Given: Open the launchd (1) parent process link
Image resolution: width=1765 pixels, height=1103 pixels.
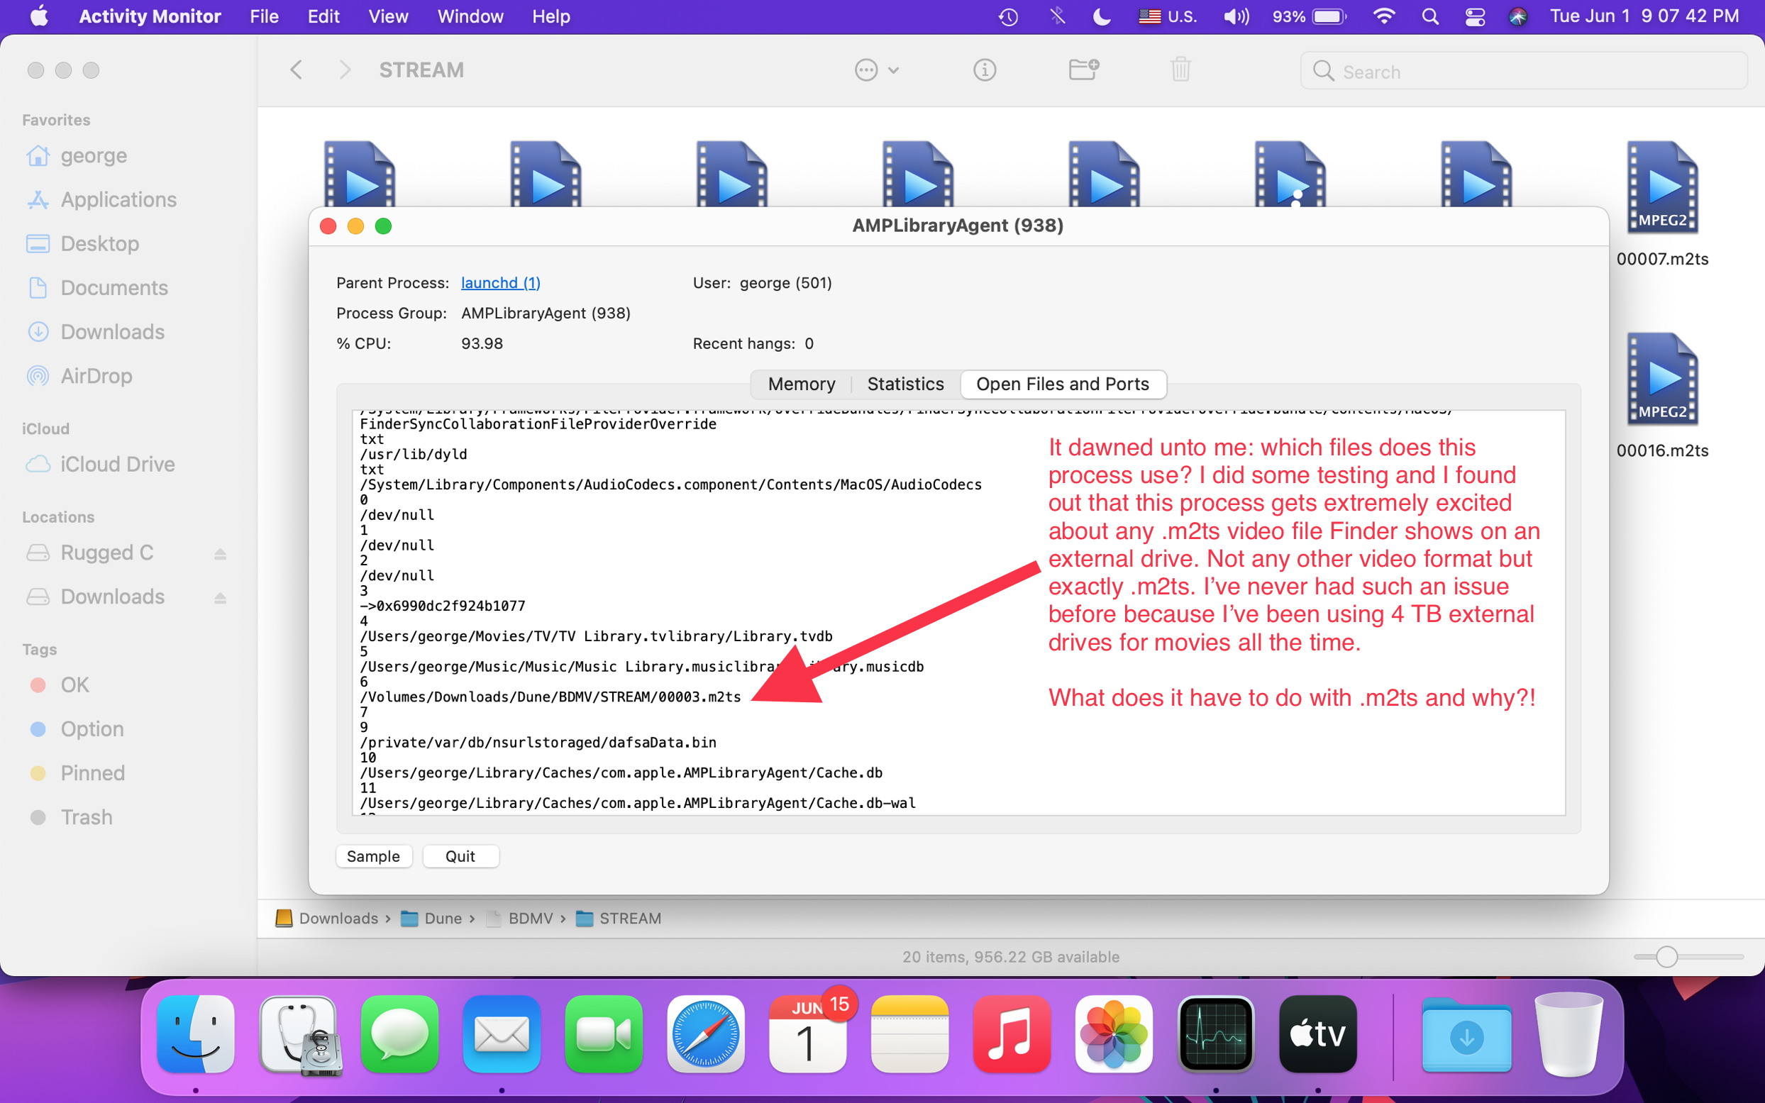Looking at the screenshot, I should 500,282.
